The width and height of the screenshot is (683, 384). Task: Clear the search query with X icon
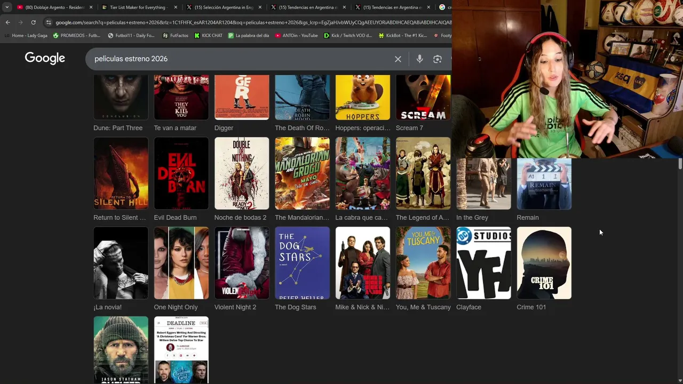(398, 59)
